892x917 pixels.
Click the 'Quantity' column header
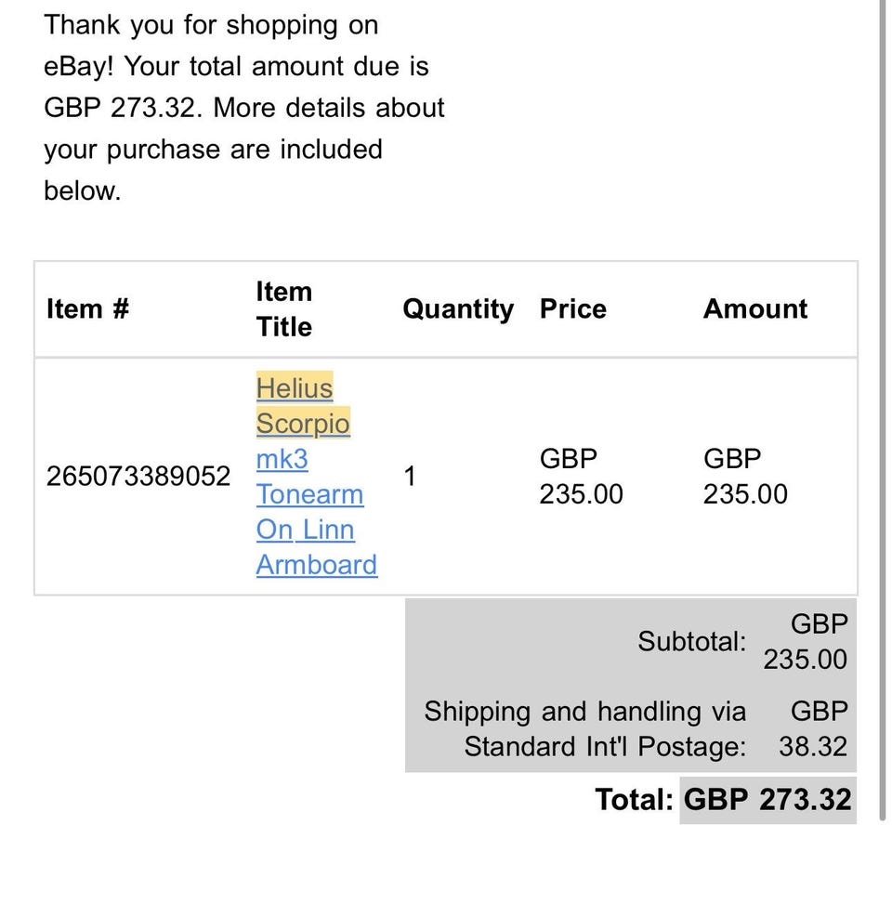pos(458,308)
